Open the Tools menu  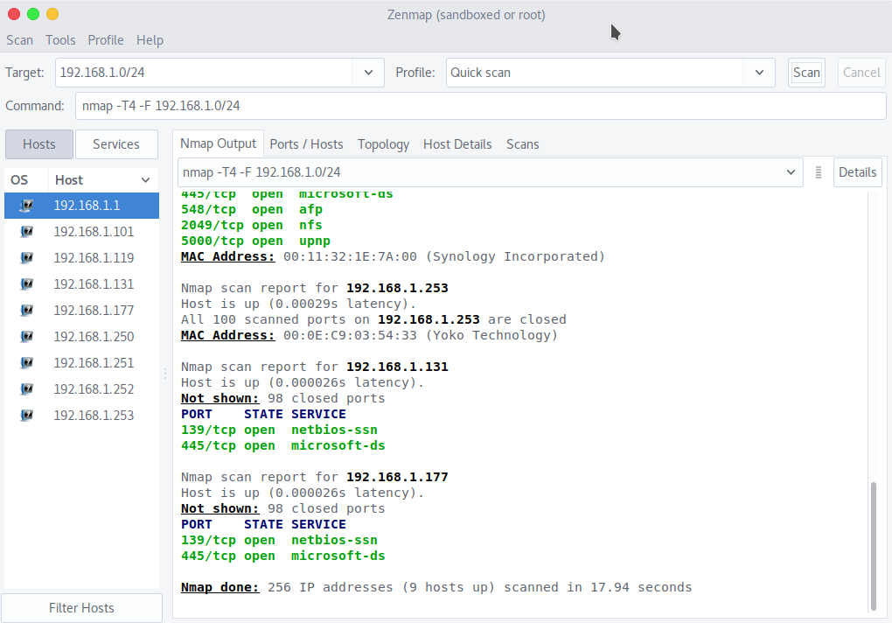click(x=60, y=40)
